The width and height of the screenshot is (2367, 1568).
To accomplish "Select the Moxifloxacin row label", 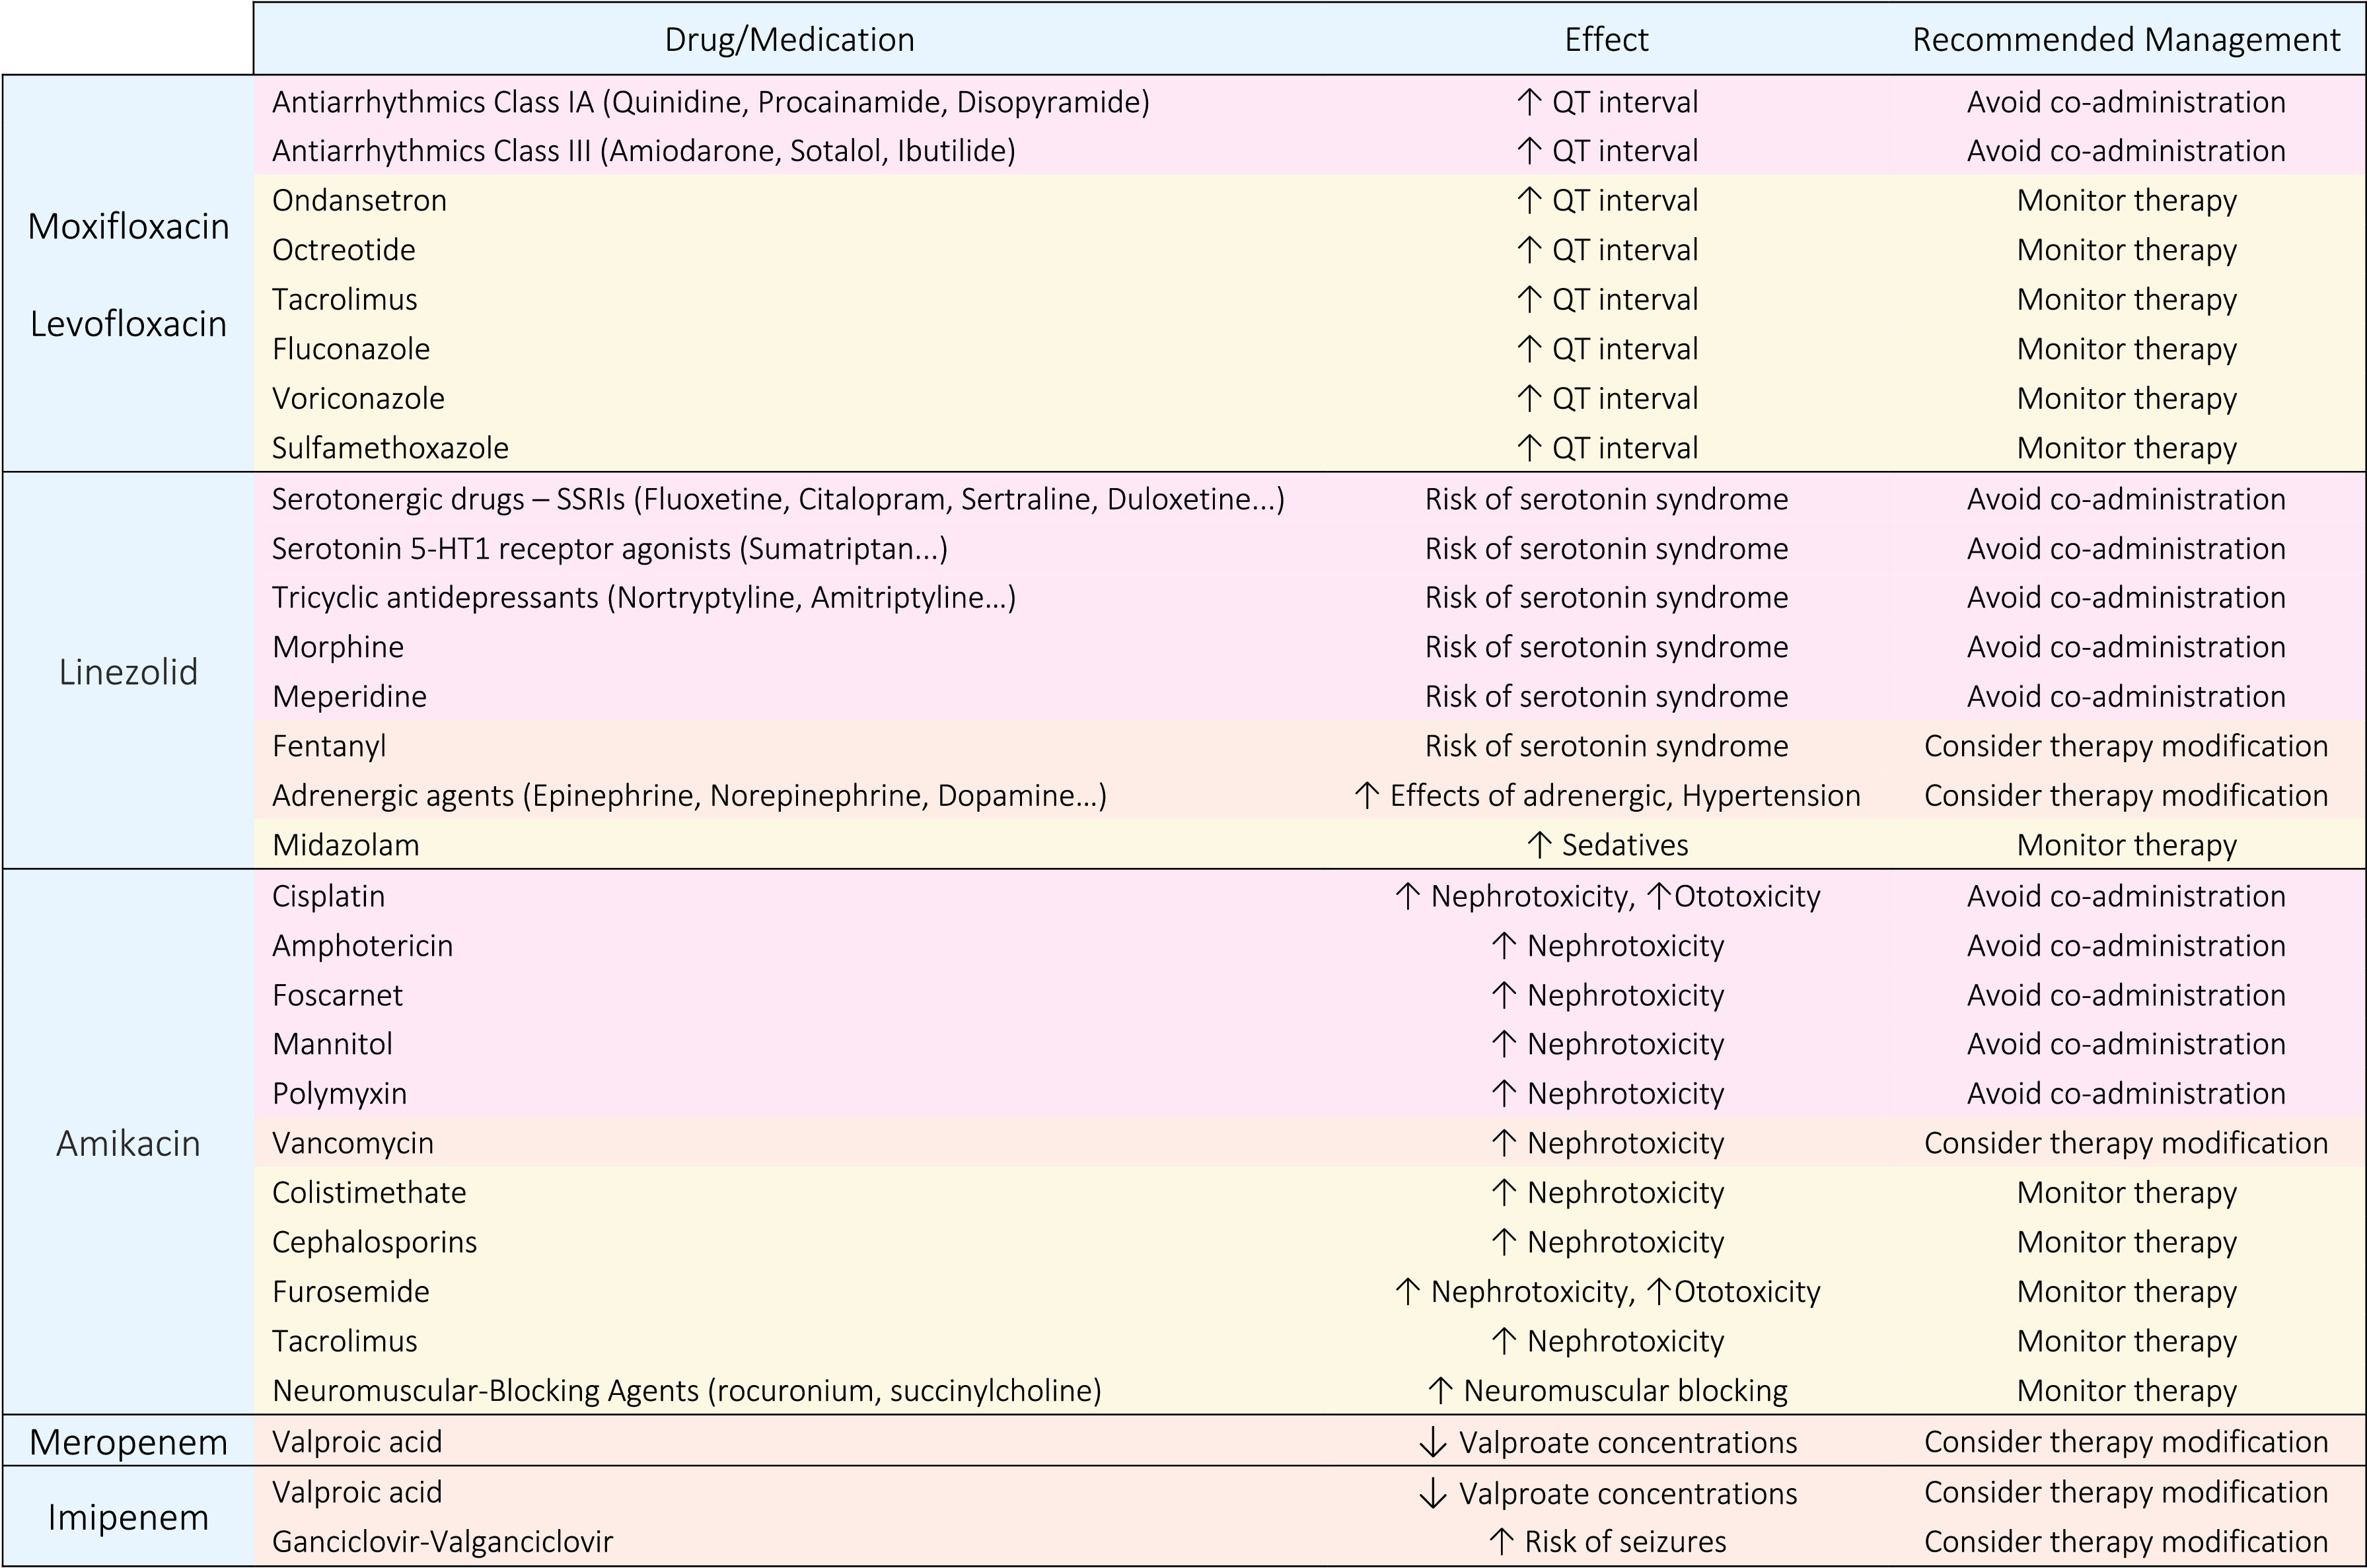I will 128,227.
